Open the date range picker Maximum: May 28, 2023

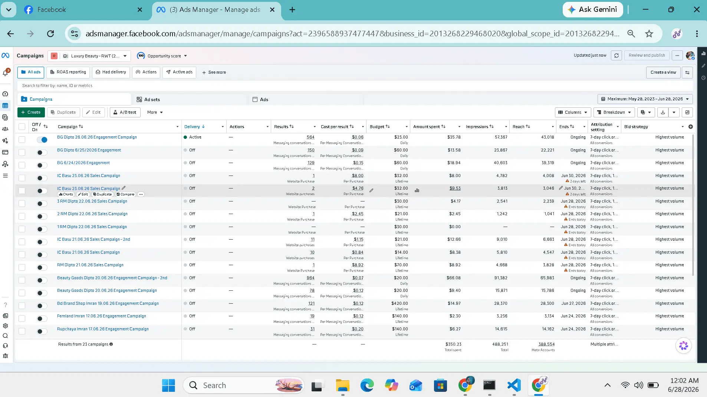point(645,99)
